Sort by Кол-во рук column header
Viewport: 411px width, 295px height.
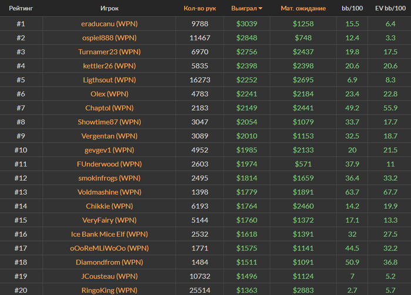(200, 8)
